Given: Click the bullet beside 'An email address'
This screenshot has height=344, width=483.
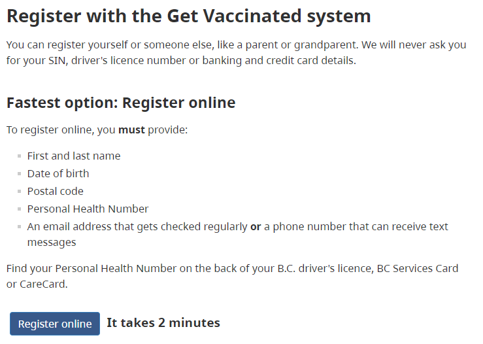Looking at the screenshot, I should 20,227.
